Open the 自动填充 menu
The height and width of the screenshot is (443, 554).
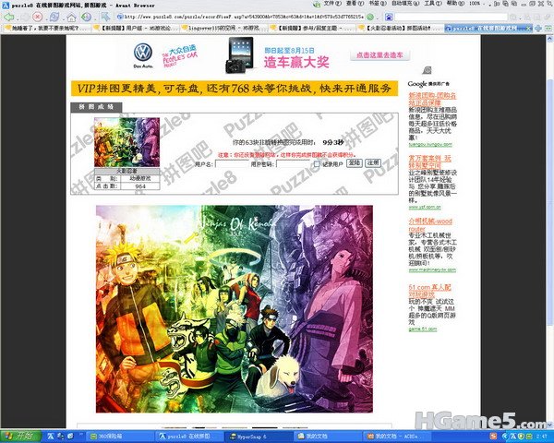pos(405,3)
